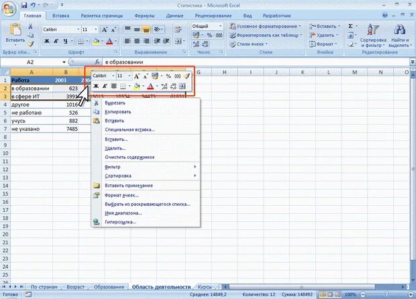Open Help via question mark icon

(384, 15)
